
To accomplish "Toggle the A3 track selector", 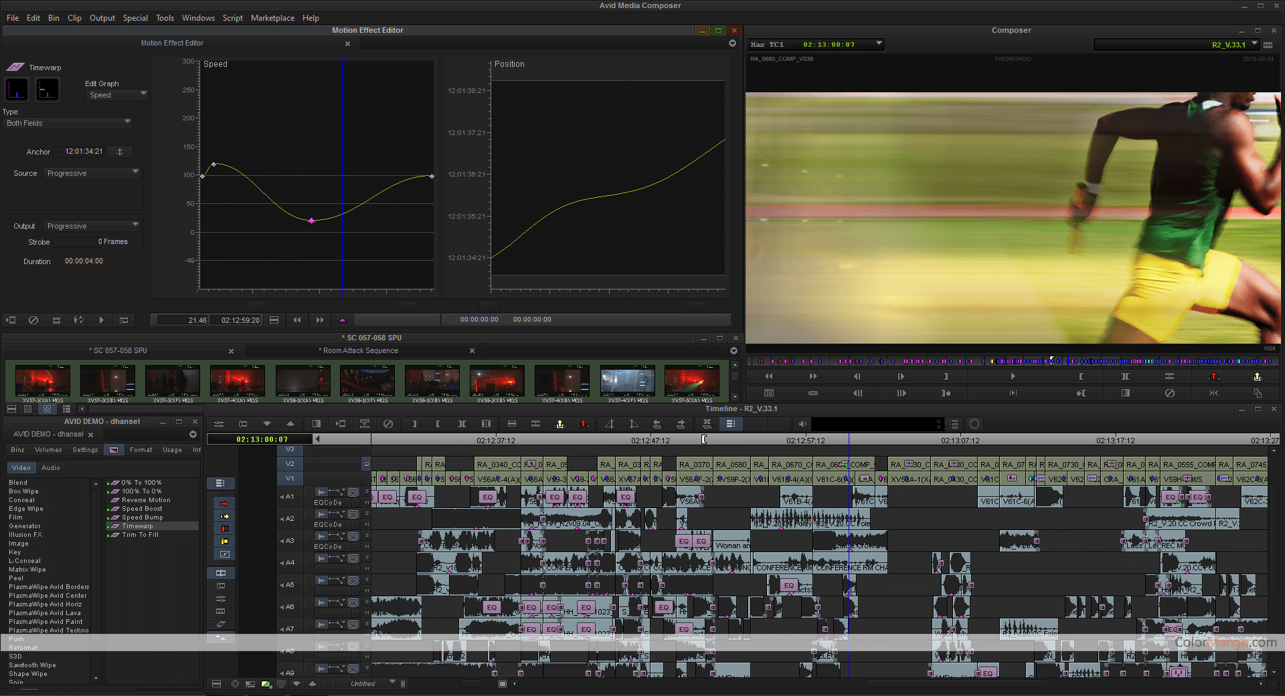I will [x=290, y=541].
